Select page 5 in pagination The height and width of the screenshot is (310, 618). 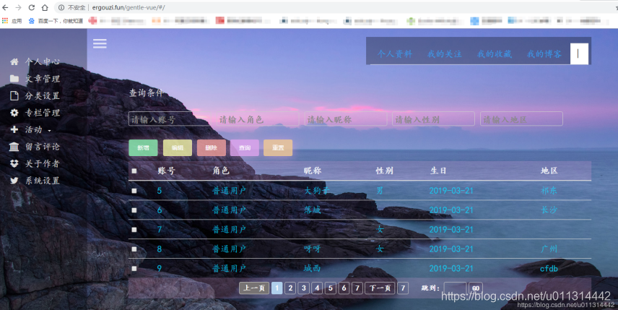click(x=331, y=288)
